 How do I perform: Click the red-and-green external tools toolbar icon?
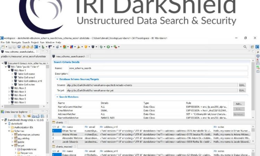pyautogui.click(x=115, y=47)
